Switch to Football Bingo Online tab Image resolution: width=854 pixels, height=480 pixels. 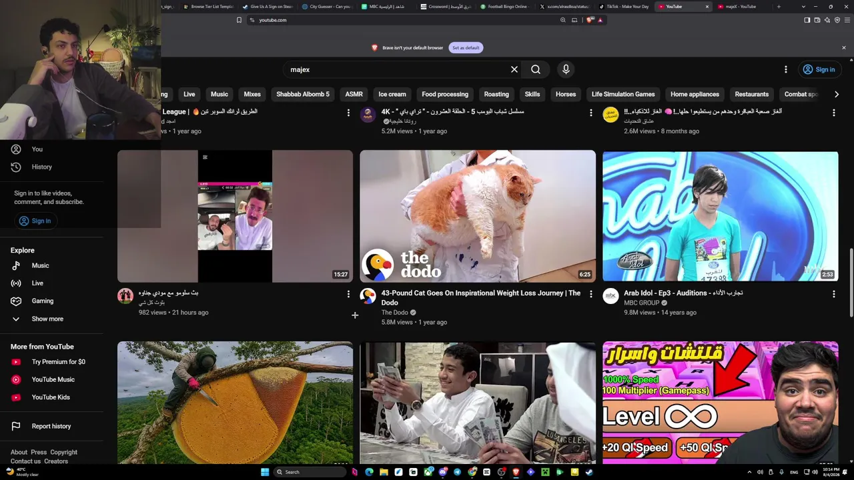pos(506,7)
